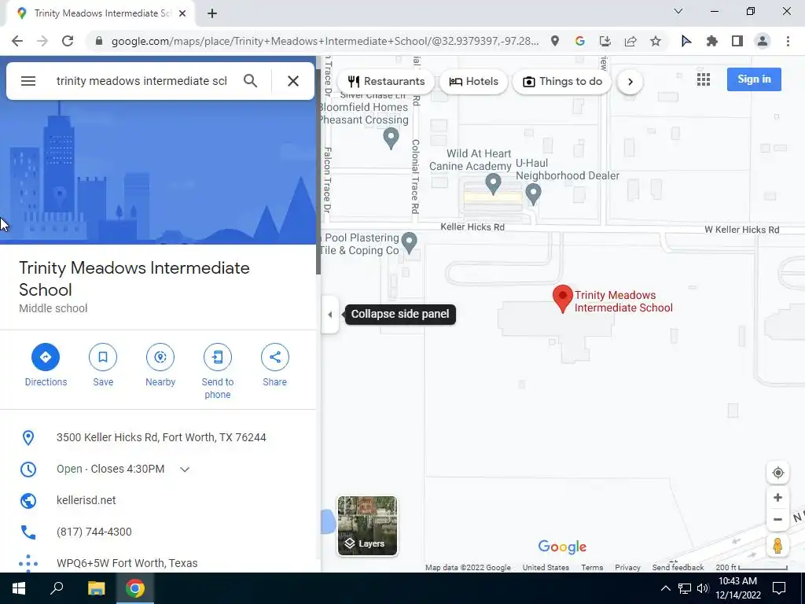Click the search magnifier icon

coord(251,81)
